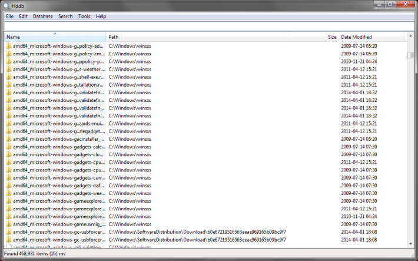This screenshot has width=418, height=261.
Task: Click the folder icon for g..policy-ad
Action: pos(9,46)
